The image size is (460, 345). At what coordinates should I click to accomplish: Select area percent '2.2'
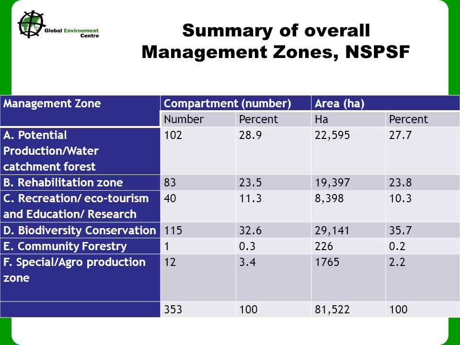(x=397, y=262)
